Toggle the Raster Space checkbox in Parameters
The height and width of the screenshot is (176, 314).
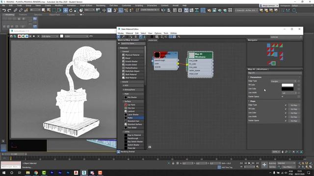[x=283, y=96]
